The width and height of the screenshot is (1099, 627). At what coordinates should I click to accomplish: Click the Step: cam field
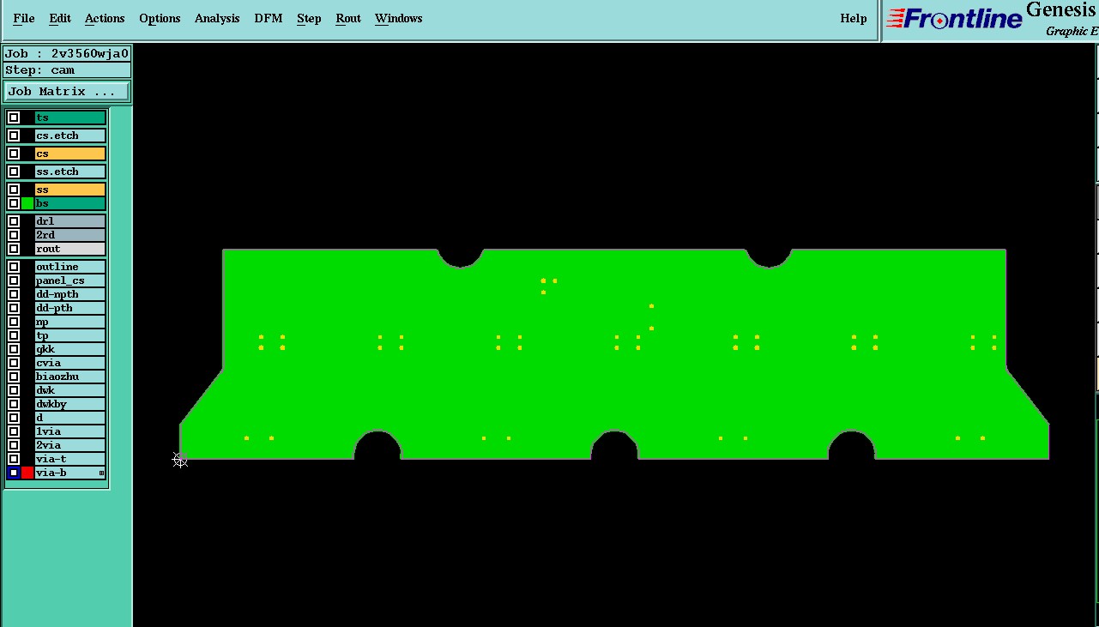click(x=67, y=70)
